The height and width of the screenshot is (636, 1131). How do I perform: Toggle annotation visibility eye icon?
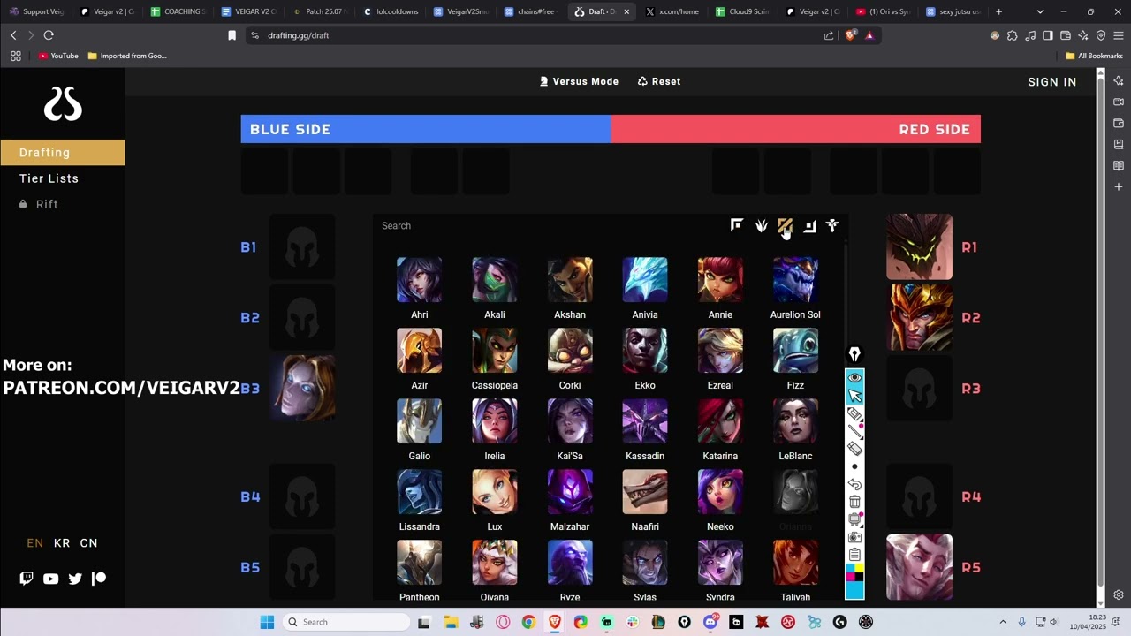click(854, 377)
